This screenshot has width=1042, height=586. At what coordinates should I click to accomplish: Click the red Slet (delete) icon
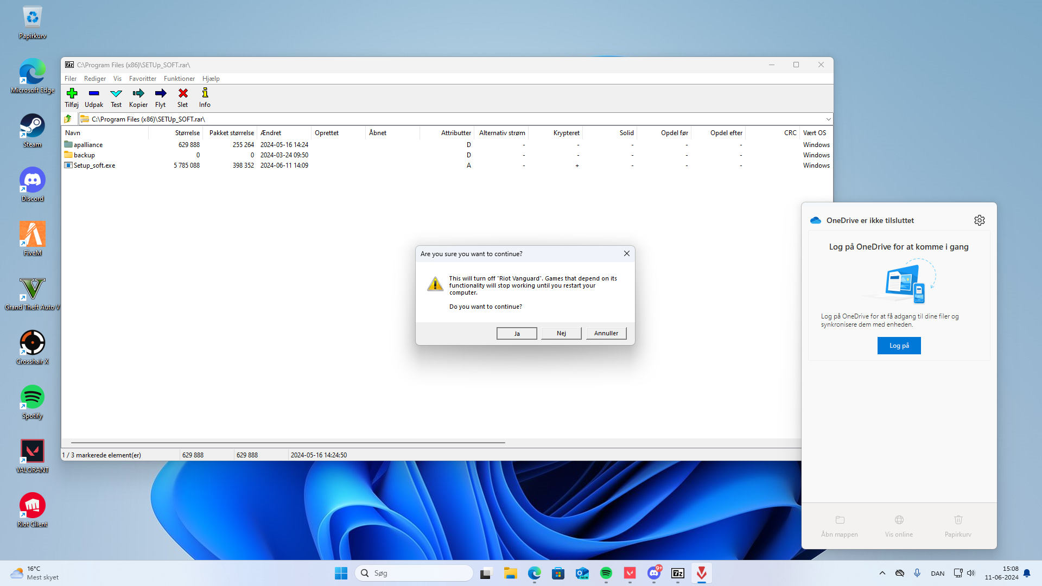(183, 93)
